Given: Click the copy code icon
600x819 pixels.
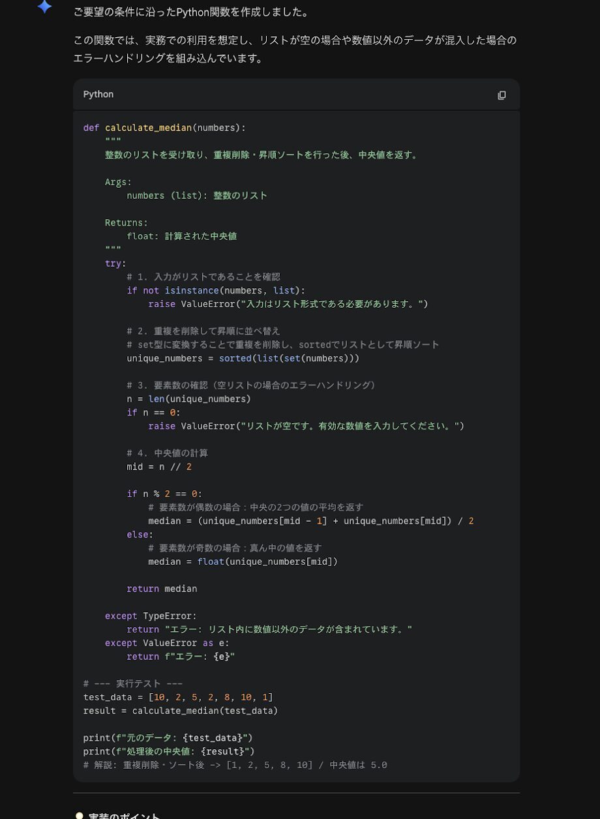Looking at the screenshot, I should (x=502, y=95).
